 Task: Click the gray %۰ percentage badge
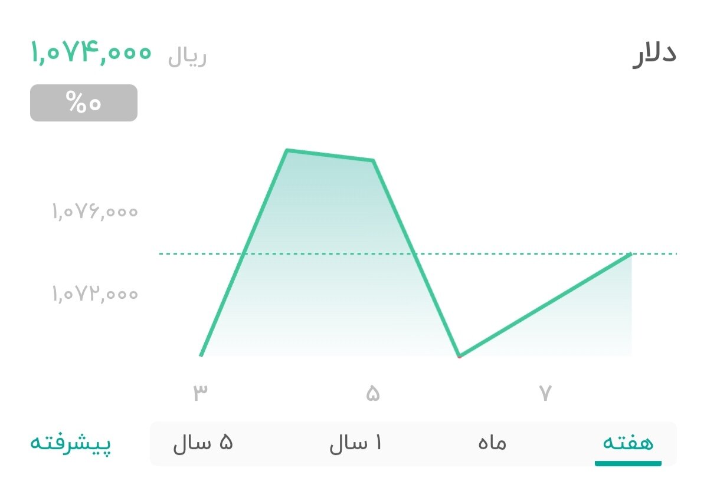[x=83, y=103]
